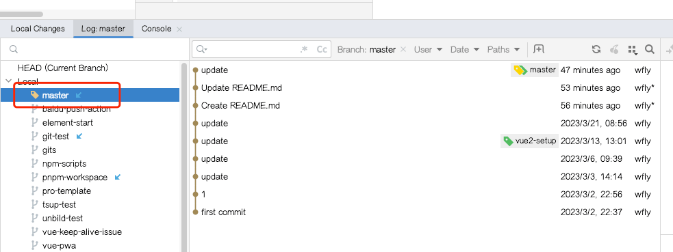Screen dimensions: 673x252
Task: Click the branch icon of vue-pwa
Action: 35,246
